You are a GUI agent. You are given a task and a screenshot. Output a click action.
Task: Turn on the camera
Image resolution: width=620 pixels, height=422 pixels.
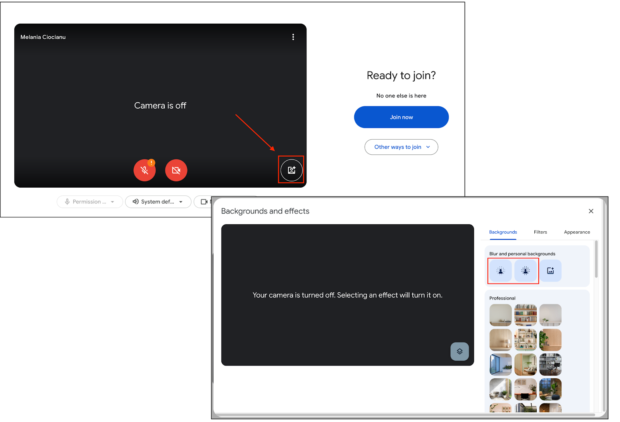(x=176, y=171)
